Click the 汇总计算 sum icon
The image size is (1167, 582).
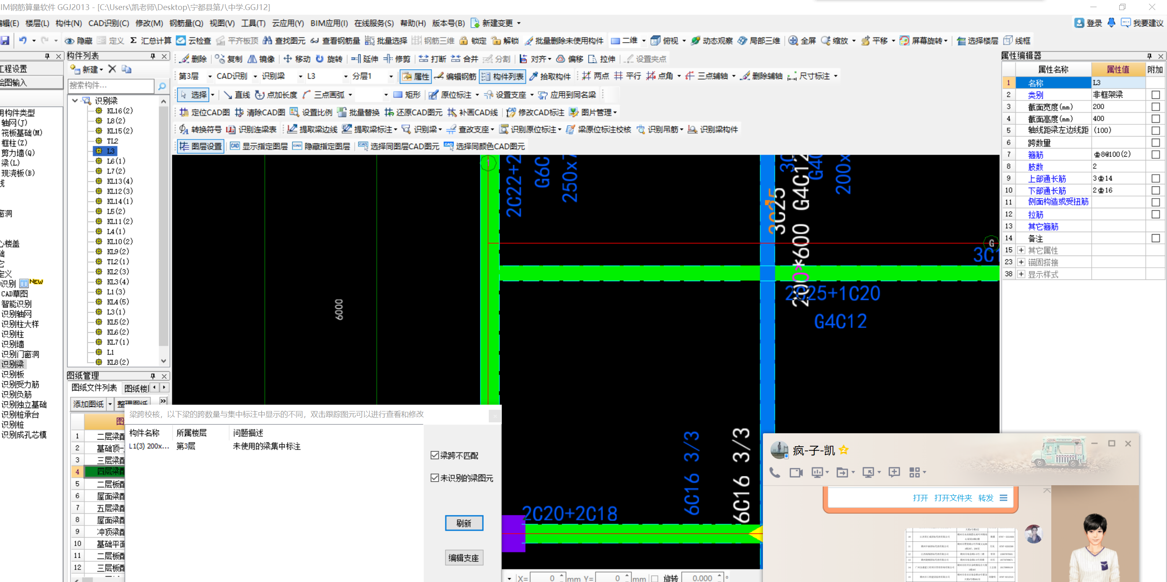[133, 41]
